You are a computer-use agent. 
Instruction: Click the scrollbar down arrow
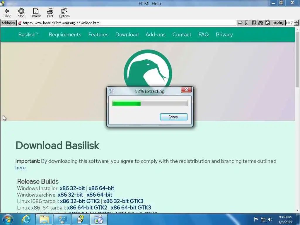coord(297,210)
